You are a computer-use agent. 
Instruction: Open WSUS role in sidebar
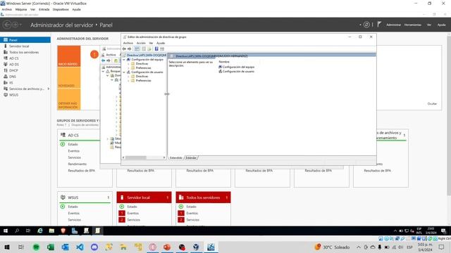tap(13, 95)
